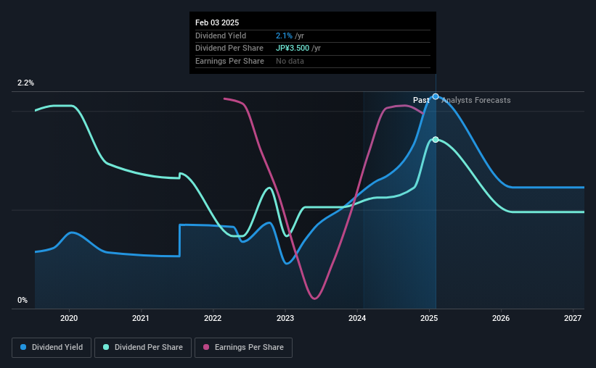
Task: Click the pink Earnings Per Share legend dot
Action: 206,347
